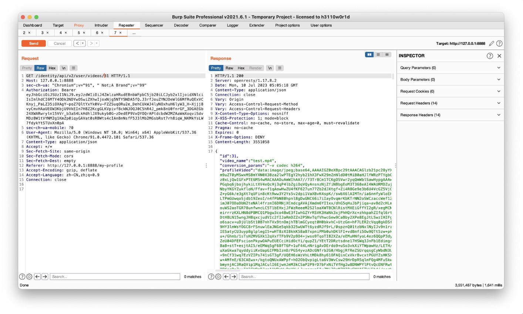This screenshot has height=314, width=523.
Task: Open the back-history dropdown arrow
Action: click(83, 44)
